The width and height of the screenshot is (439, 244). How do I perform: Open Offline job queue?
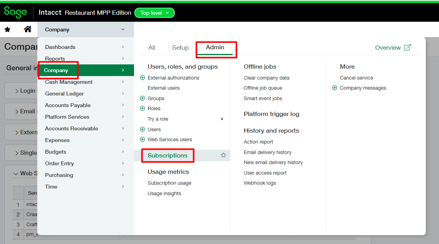[263, 88]
